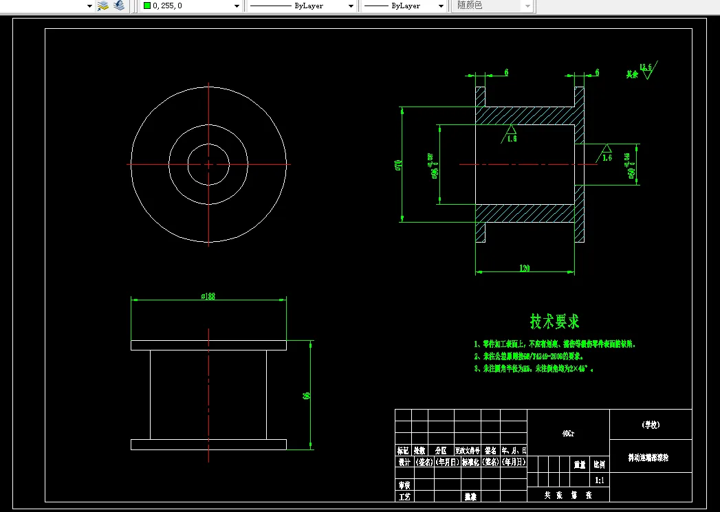Screen dimensions: 720x512
Task: Select technical requirement line mentioning GB/T4249-2009
Action: click(529, 356)
